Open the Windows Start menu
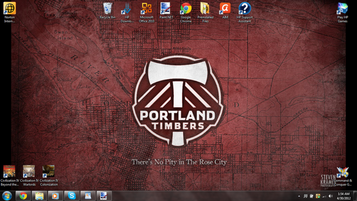357x201 pixels. pos(7,196)
